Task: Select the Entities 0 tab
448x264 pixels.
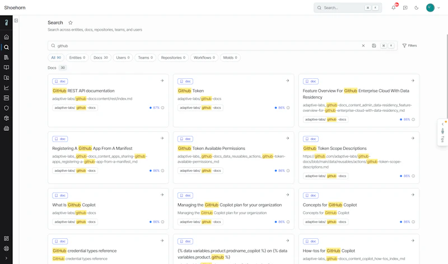Action: tap(77, 58)
